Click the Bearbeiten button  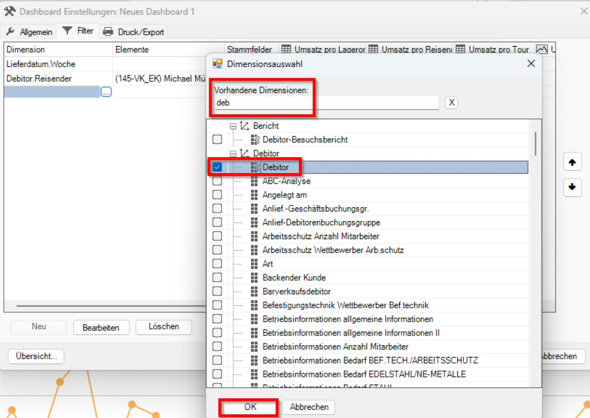click(x=101, y=328)
